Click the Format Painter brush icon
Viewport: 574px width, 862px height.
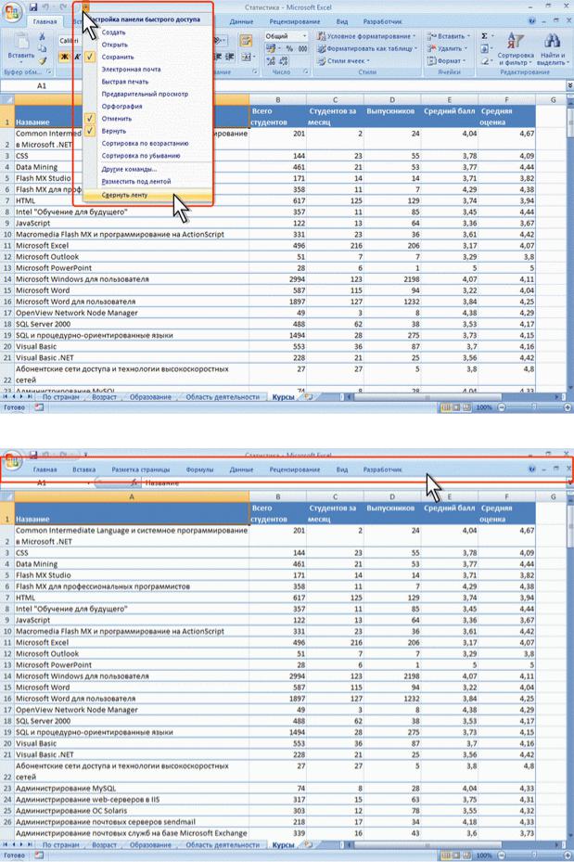43,61
